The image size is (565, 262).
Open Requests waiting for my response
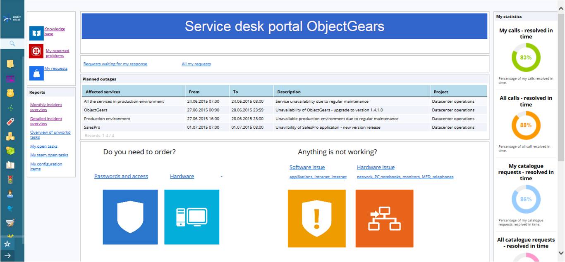pyautogui.click(x=115, y=64)
